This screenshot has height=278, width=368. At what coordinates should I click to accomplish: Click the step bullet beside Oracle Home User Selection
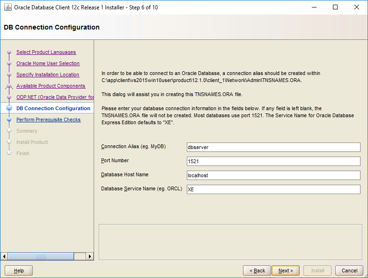pos(9,63)
